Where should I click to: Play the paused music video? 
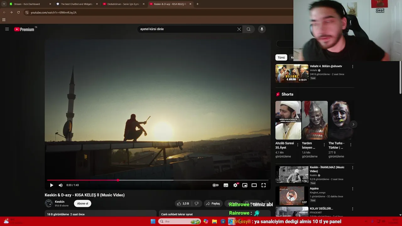[x=52, y=185]
